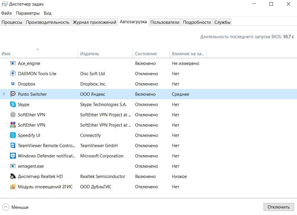Click the Skype Technologies S.A. cell
This screenshot has height=215, width=297.
(103, 105)
